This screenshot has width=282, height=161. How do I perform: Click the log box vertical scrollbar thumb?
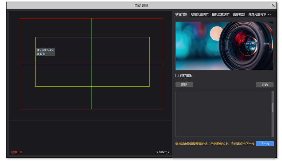tap(272, 108)
